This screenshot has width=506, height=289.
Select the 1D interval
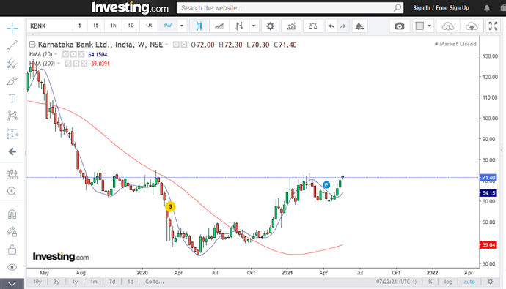[131, 26]
